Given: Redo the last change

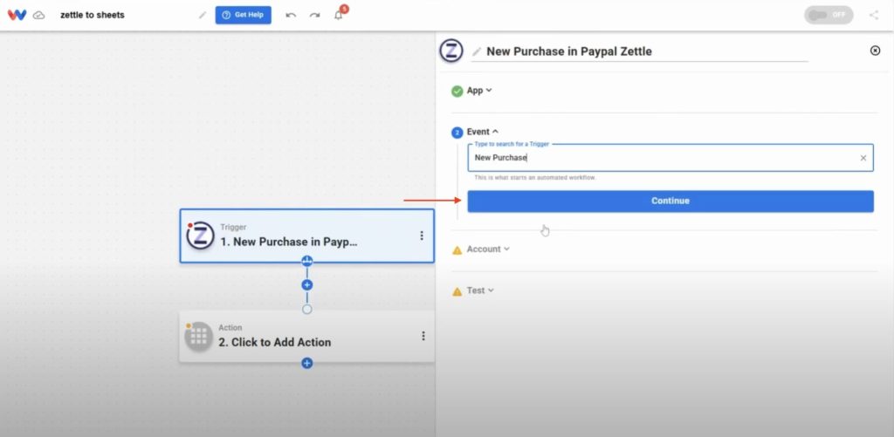Looking at the screenshot, I should (314, 16).
